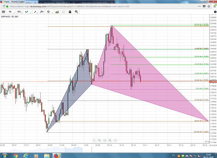217x158 pixels.
Task: Click the 07.10 date on time axis
Action: tap(109, 145)
